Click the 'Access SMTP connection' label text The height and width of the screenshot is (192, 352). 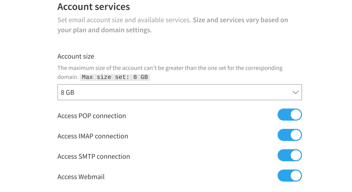coord(94,156)
